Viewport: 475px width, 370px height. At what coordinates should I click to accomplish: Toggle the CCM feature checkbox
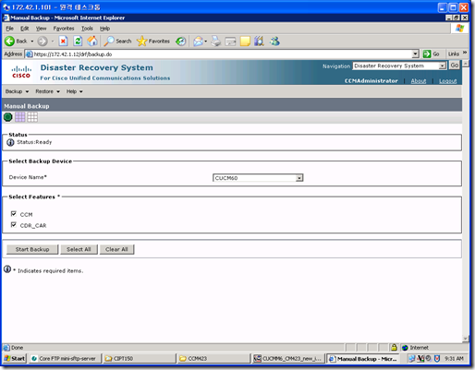(x=14, y=214)
